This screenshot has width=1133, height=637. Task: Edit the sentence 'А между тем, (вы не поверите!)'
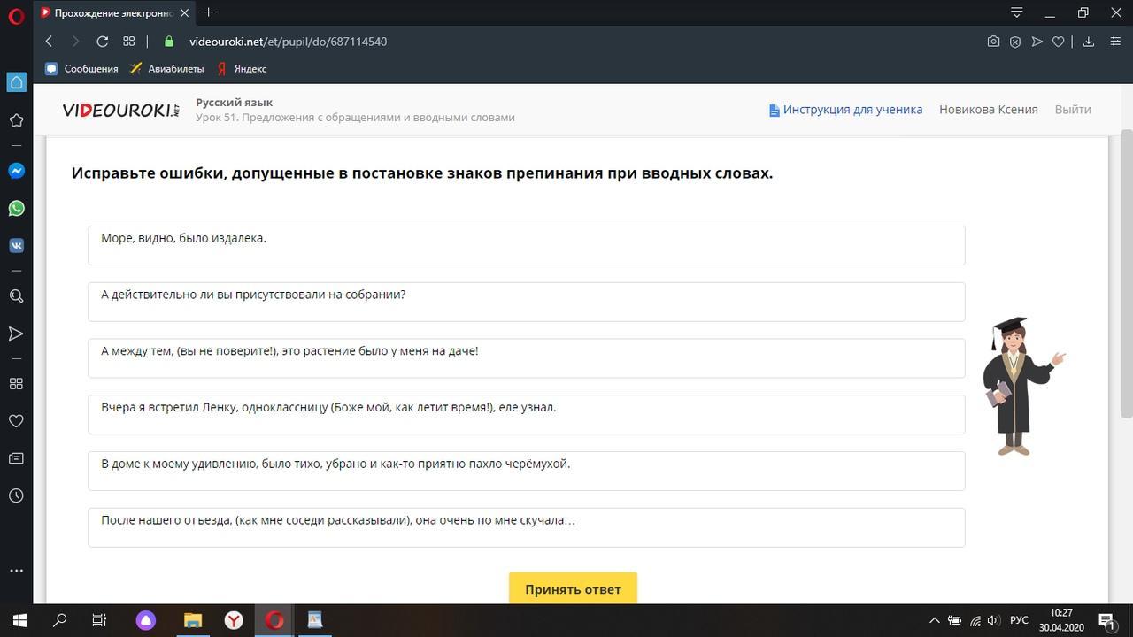[x=526, y=358]
